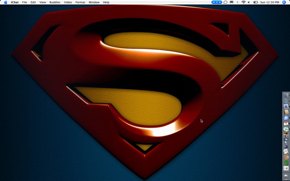Check the battery status icon

click(255, 2)
